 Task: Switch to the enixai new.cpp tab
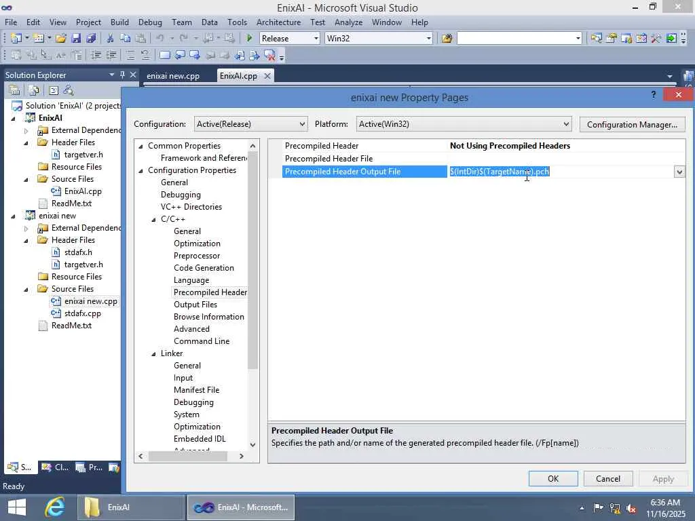pyautogui.click(x=173, y=76)
